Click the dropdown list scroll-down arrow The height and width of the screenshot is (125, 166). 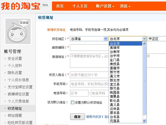pyautogui.click(x=144, y=121)
